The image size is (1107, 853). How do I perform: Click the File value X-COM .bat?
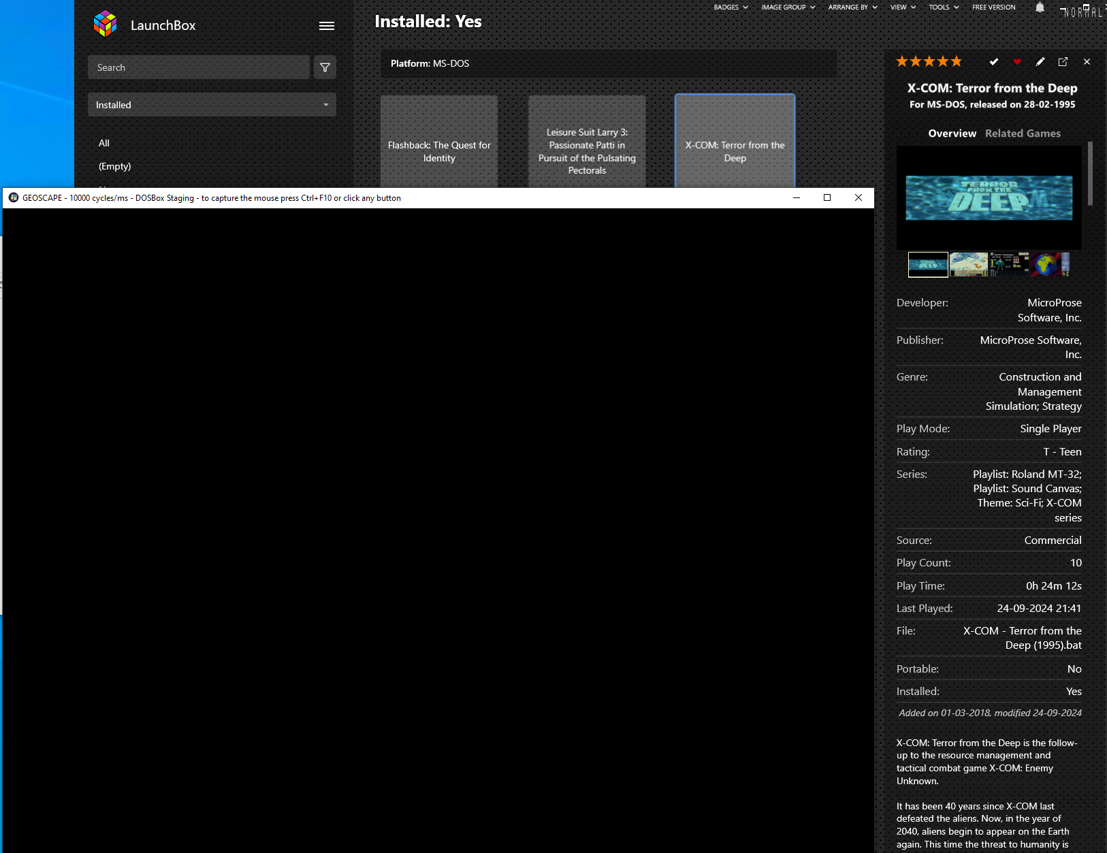click(1022, 638)
